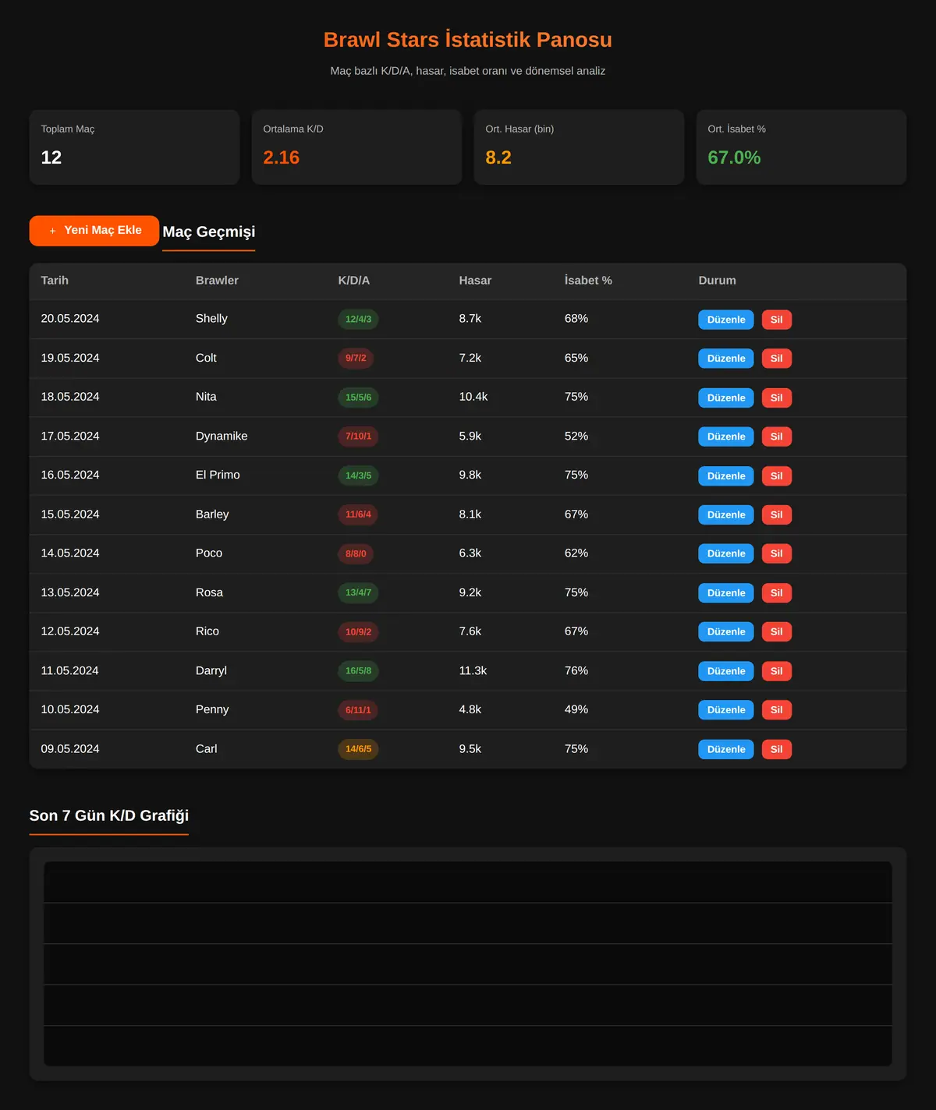
Task: Click Sil on the Rosa row
Action: tap(777, 593)
